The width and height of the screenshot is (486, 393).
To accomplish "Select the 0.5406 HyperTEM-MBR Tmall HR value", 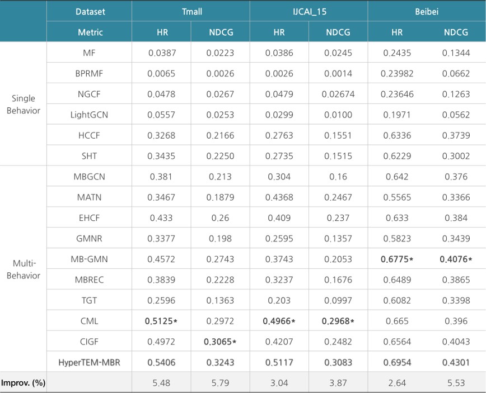I will pos(161,362).
